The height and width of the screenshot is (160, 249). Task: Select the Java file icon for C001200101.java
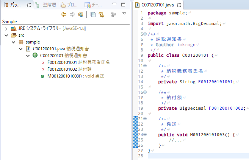point(28,49)
